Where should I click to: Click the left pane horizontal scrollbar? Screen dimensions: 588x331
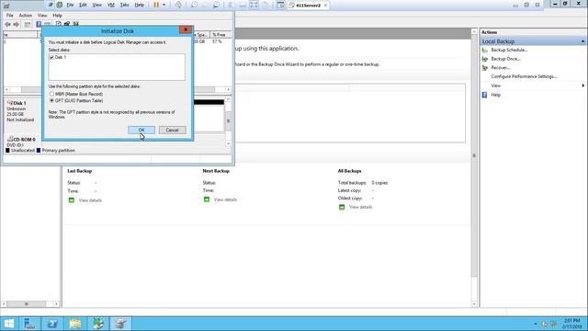point(27,303)
